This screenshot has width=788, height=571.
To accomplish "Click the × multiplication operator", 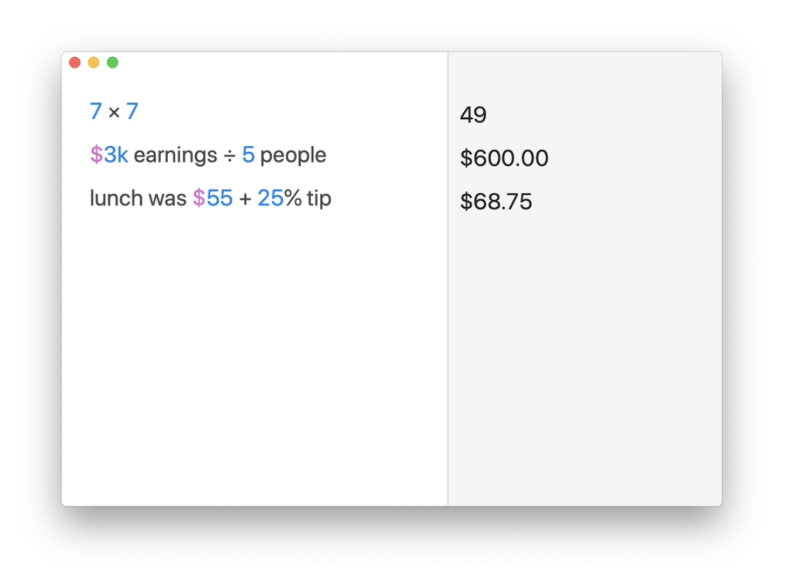I will [114, 112].
